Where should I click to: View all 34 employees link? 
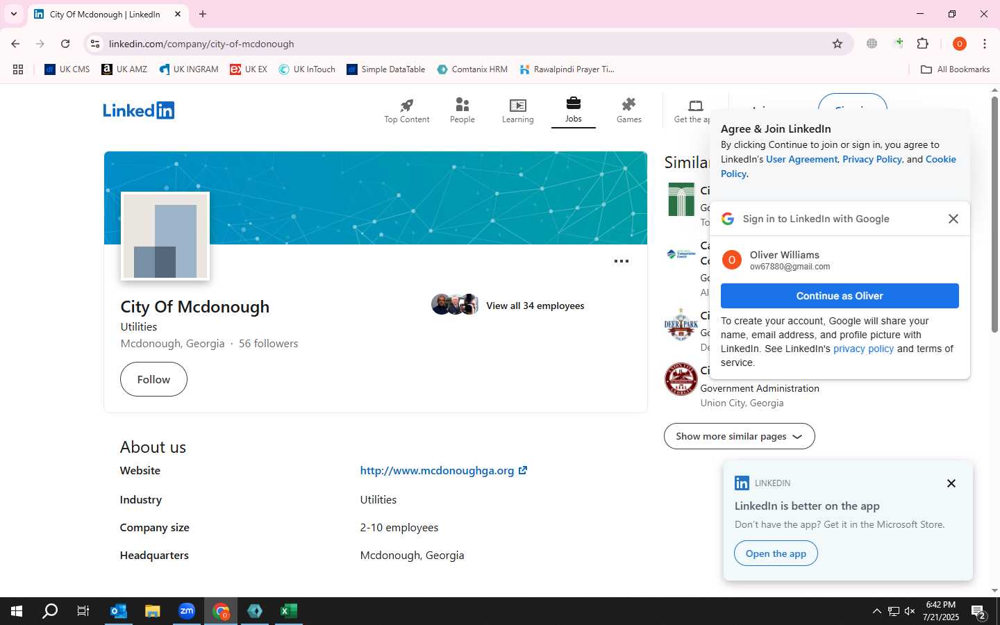[x=535, y=306]
